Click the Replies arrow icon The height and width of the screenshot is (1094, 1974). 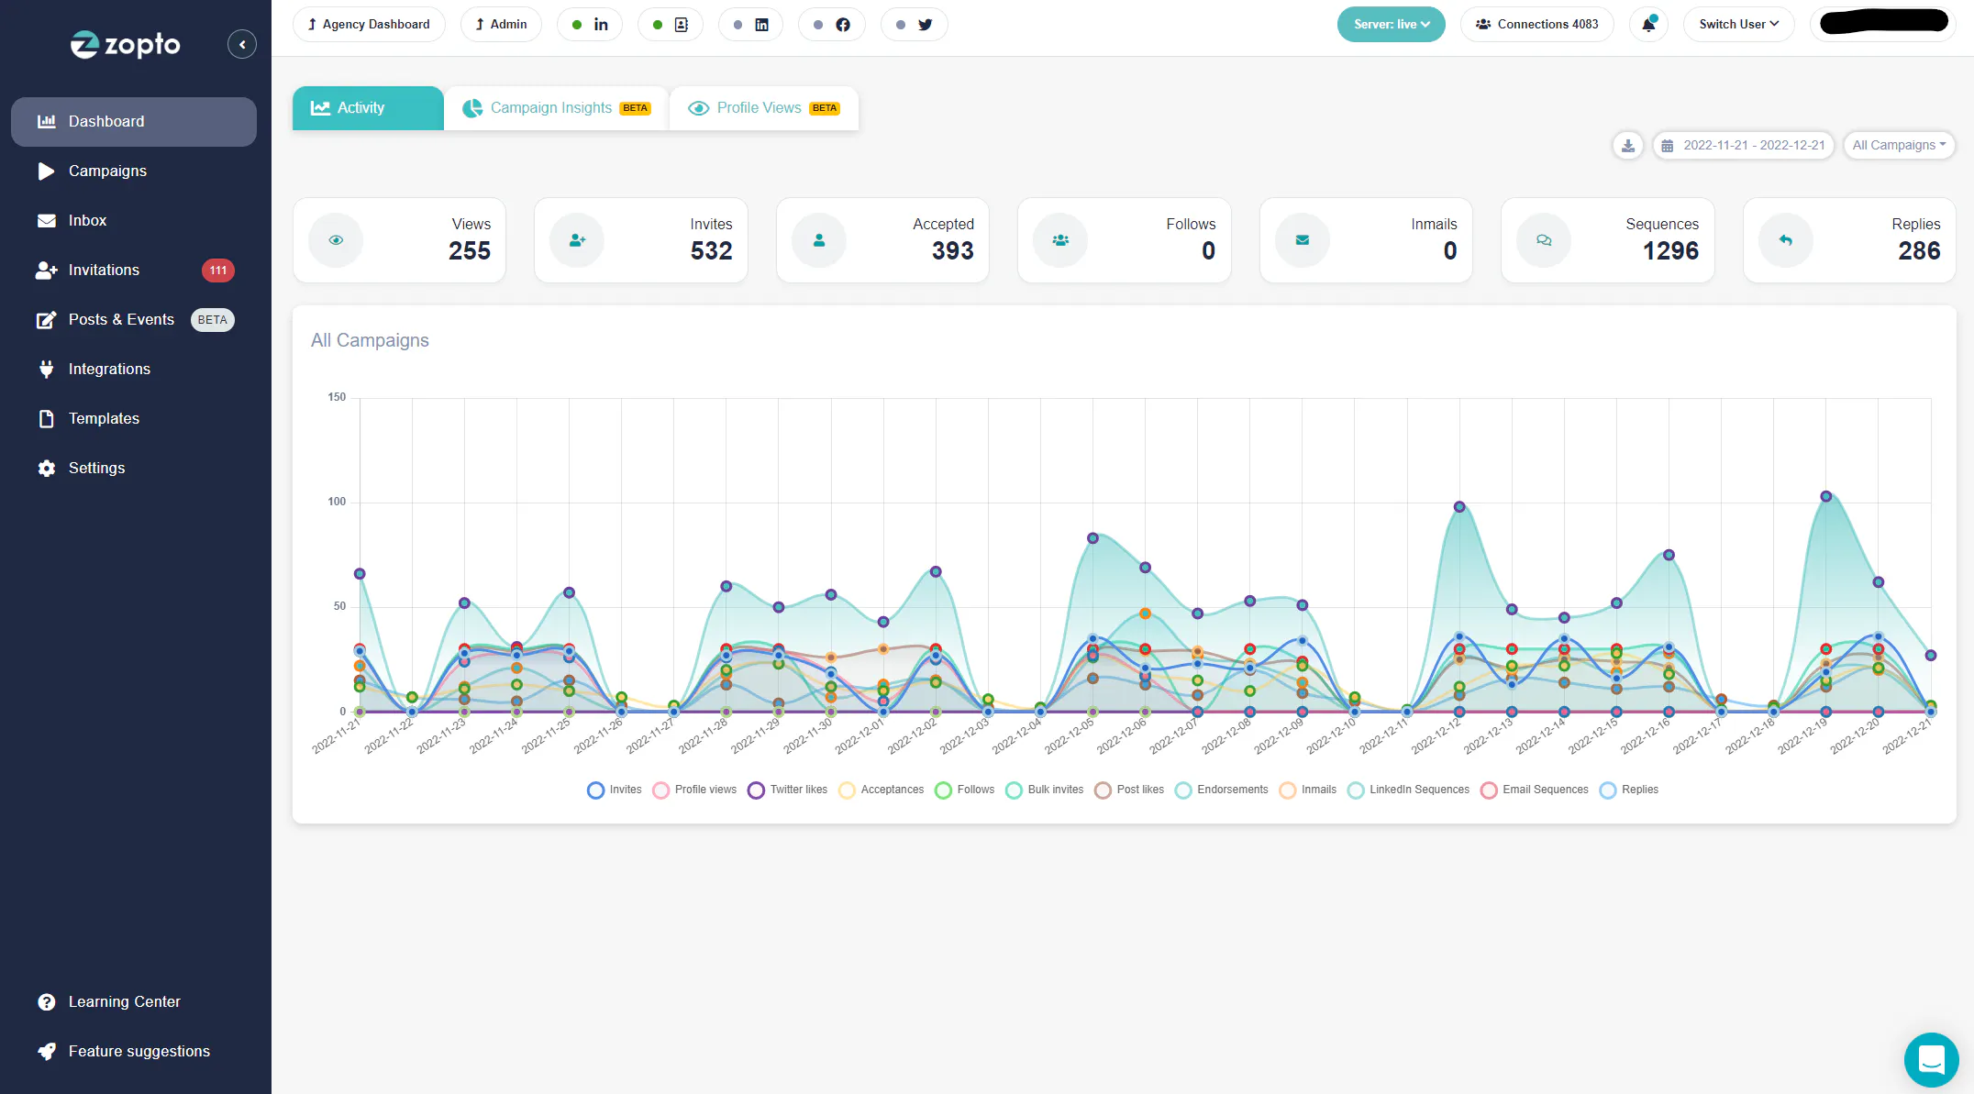tap(1786, 240)
